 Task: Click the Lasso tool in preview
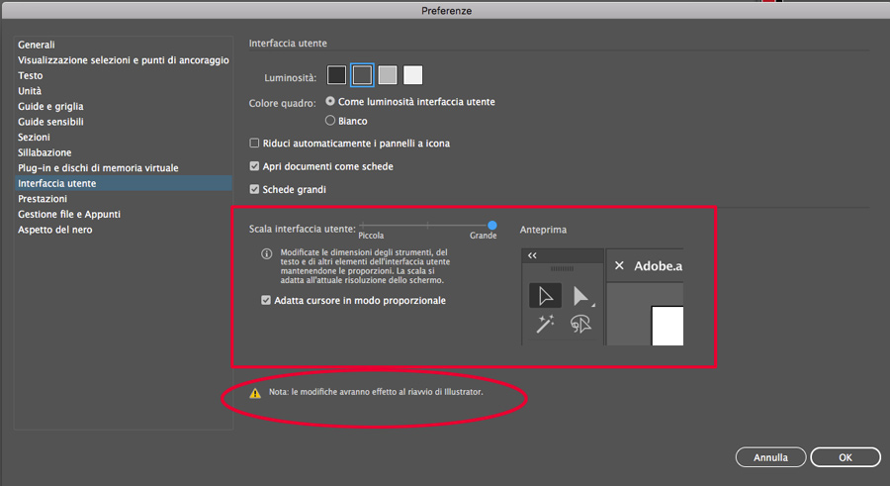(580, 324)
